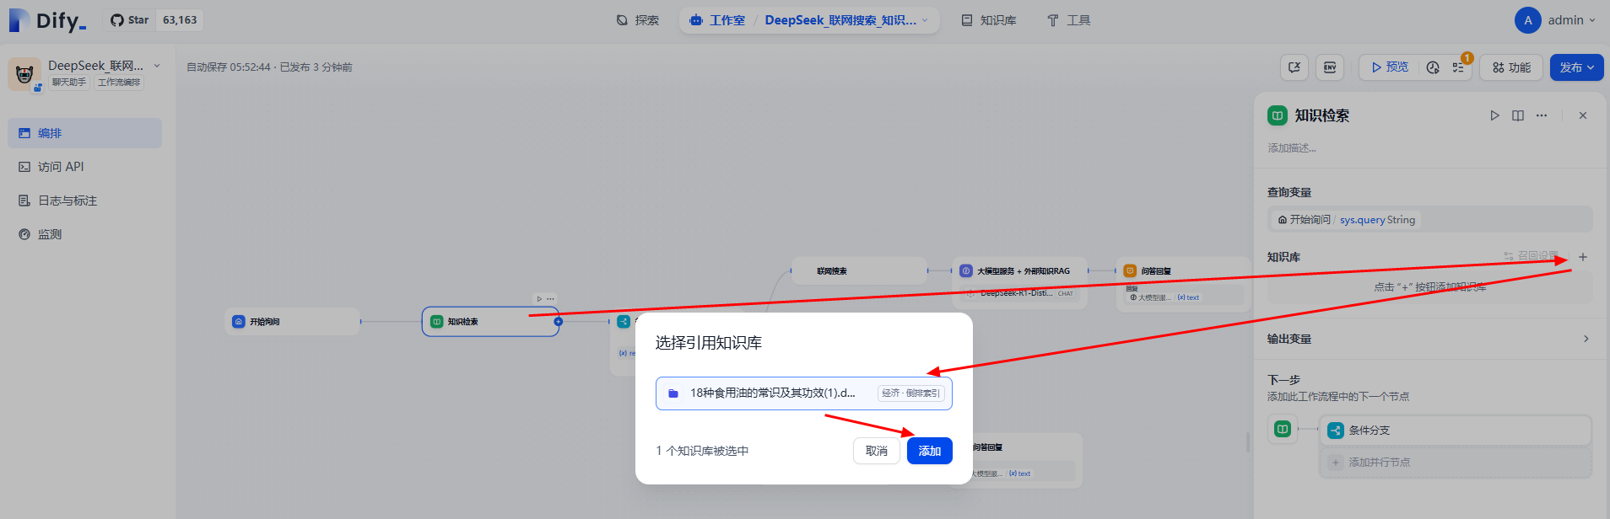Select the 联网搜索 node on canvas
This screenshot has height=519, width=1610.
coord(859,270)
